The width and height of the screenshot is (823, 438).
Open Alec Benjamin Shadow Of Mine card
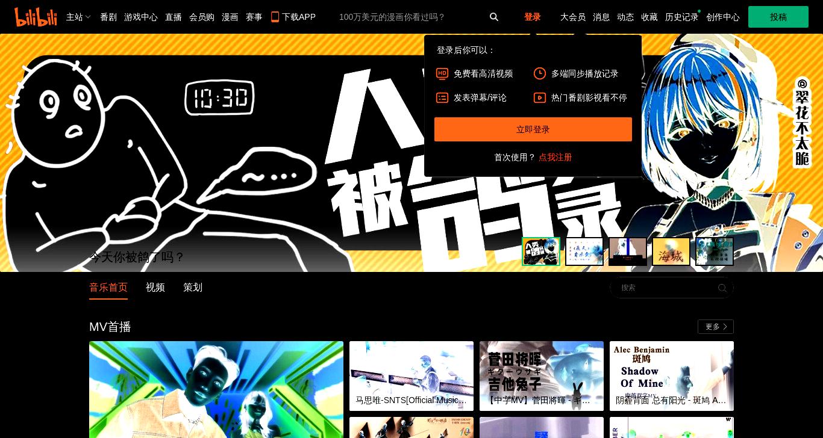pyautogui.click(x=672, y=376)
